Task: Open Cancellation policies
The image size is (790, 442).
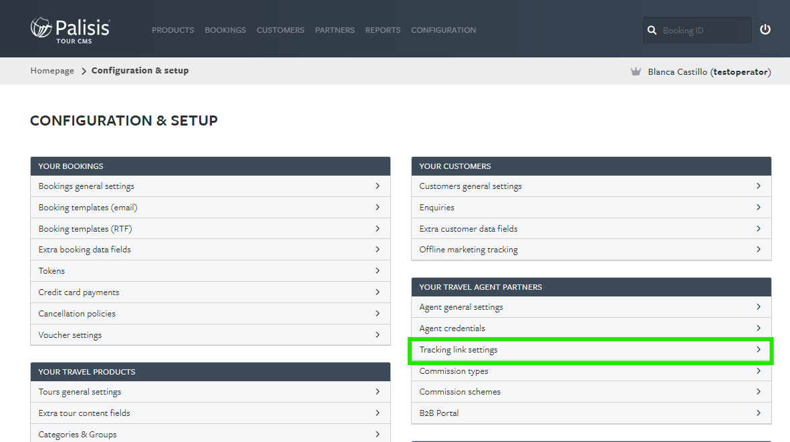Action: click(x=211, y=314)
